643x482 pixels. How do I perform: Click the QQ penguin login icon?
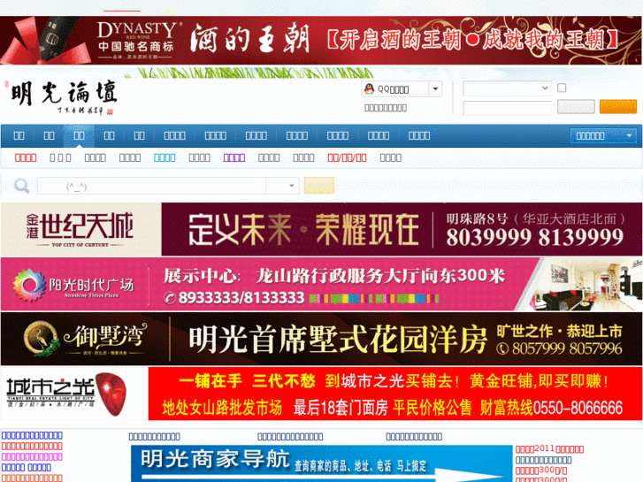(x=370, y=89)
